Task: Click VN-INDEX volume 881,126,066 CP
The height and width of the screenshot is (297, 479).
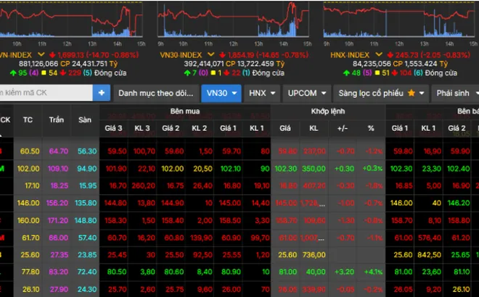Action: [x=44, y=64]
